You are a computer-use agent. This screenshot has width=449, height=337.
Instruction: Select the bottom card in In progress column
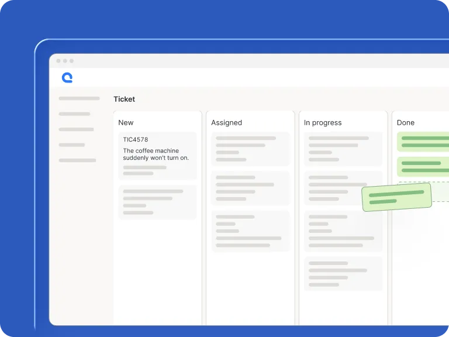[343, 274]
